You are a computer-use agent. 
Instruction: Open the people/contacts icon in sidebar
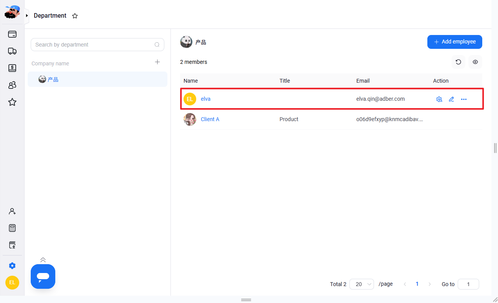pos(12,85)
